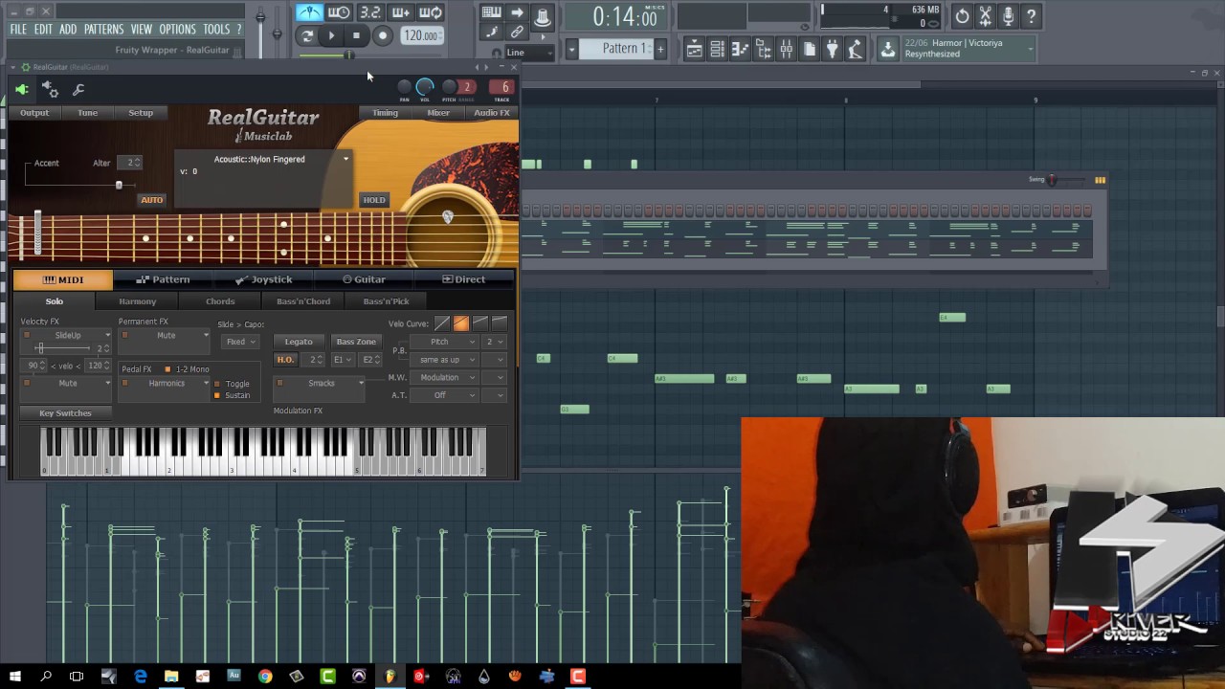Open the A.T. Off dropdown
The height and width of the screenshot is (689, 1225).
click(x=444, y=395)
